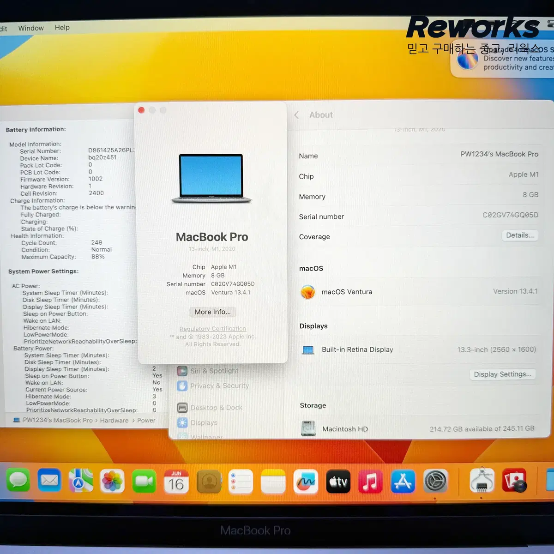Click the Version 13.4.1 text
Viewport: 554px width, 554px height.
[515, 291]
